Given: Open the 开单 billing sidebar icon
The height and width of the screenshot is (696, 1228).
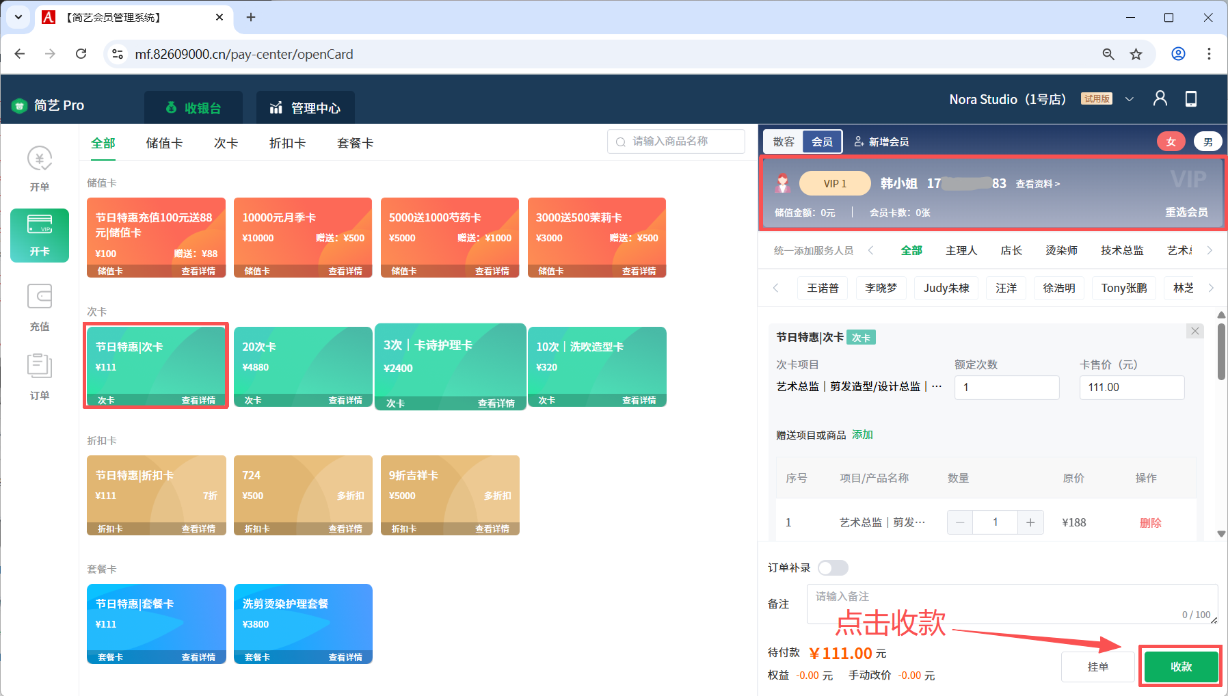Looking at the screenshot, I should (40, 168).
